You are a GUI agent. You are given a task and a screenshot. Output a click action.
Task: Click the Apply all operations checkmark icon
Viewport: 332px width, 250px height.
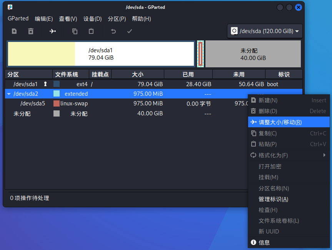(x=130, y=31)
